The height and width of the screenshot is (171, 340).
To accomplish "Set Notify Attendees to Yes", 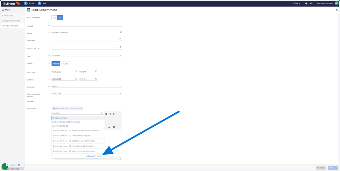I will coord(54,18).
